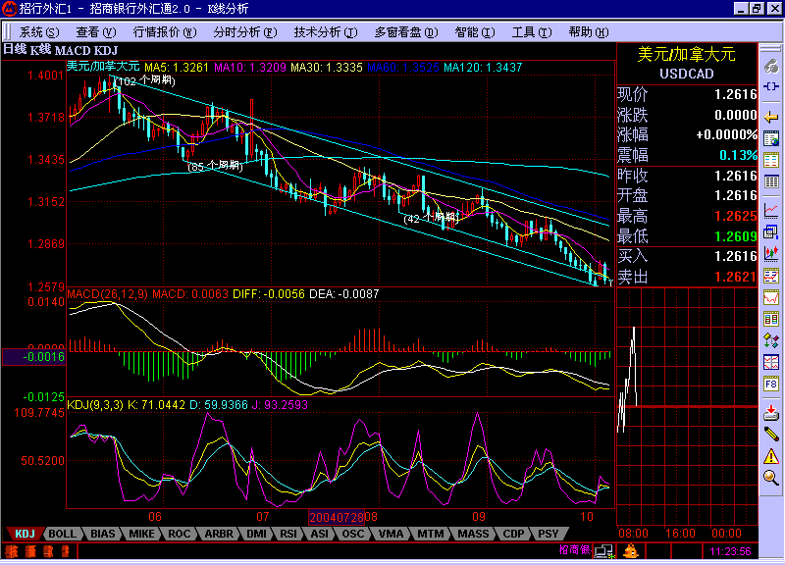Switch to the PSY indicator tab

coord(547,534)
